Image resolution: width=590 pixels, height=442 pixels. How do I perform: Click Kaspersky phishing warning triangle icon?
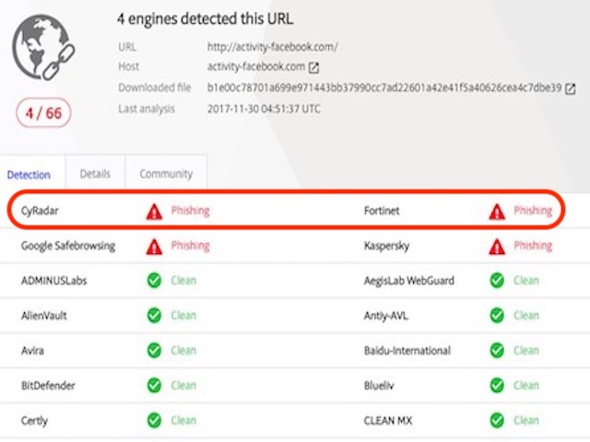[x=497, y=247]
